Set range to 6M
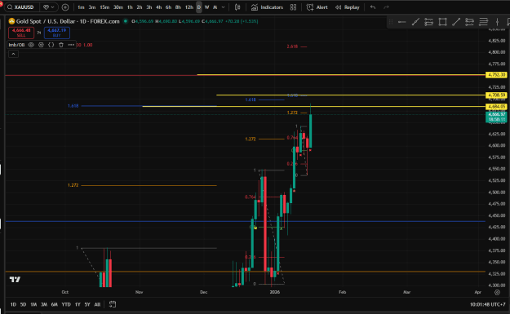Viewport: 510px width, 314px height. pos(55,304)
